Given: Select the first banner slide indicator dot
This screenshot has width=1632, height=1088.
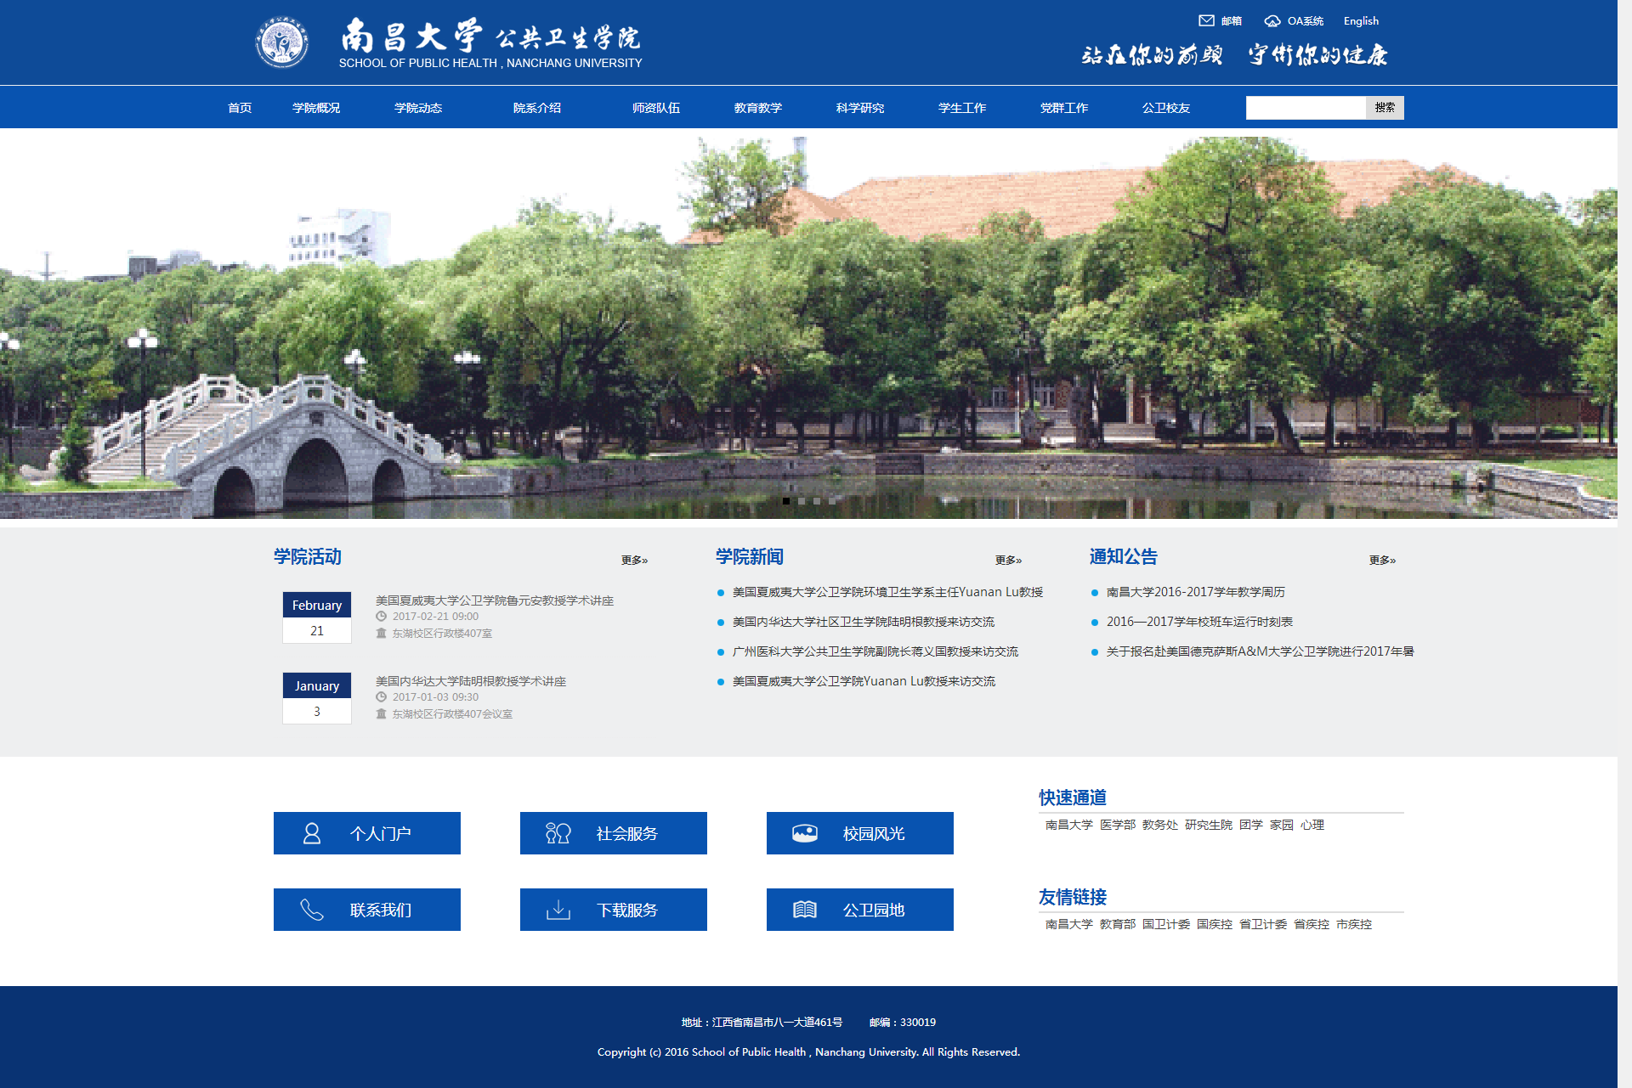Looking at the screenshot, I should [x=786, y=501].
